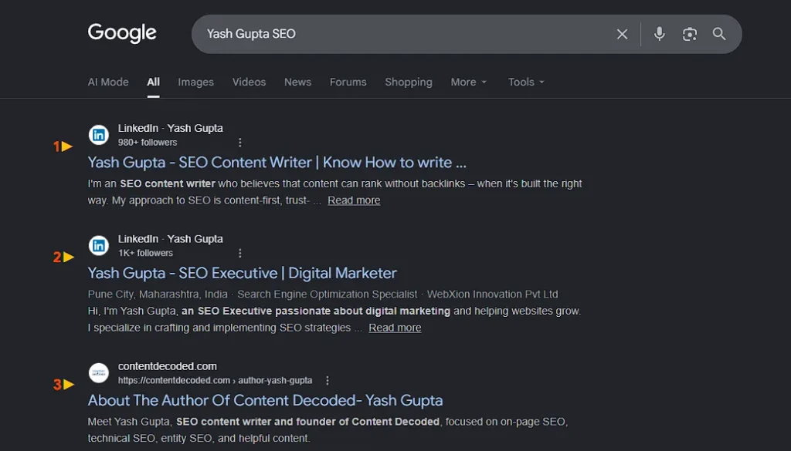This screenshot has height=451, width=791.
Task: Switch to Shopping tab
Action: point(409,82)
